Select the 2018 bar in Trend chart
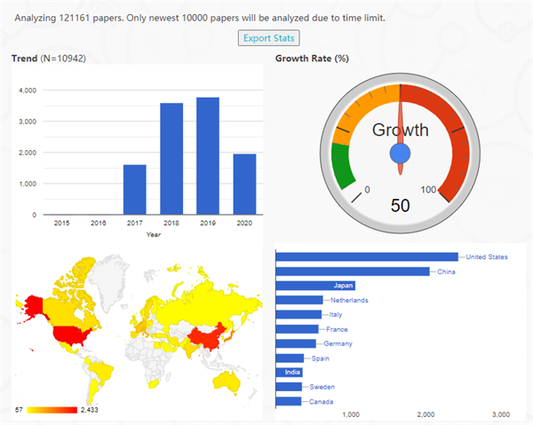This screenshot has width=533, height=425. click(171, 159)
